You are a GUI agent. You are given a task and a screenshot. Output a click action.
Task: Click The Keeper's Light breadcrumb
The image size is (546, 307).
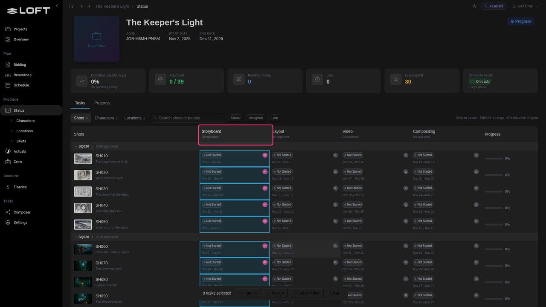coord(113,6)
